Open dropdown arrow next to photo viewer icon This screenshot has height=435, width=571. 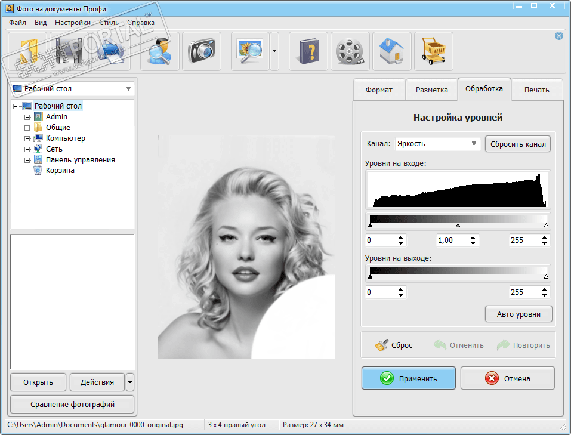[274, 51]
